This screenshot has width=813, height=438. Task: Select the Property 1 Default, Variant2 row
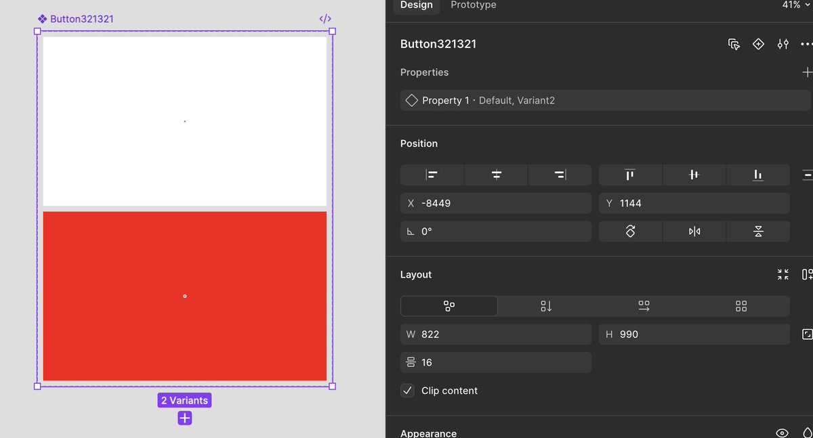pos(606,100)
